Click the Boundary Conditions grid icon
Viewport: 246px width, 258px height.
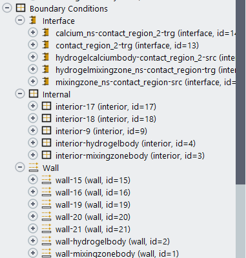21,8
